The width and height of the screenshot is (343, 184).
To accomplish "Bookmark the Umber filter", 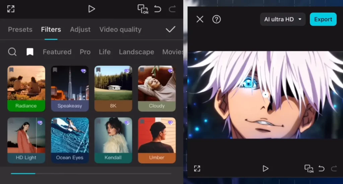I will click(x=142, y=121).
